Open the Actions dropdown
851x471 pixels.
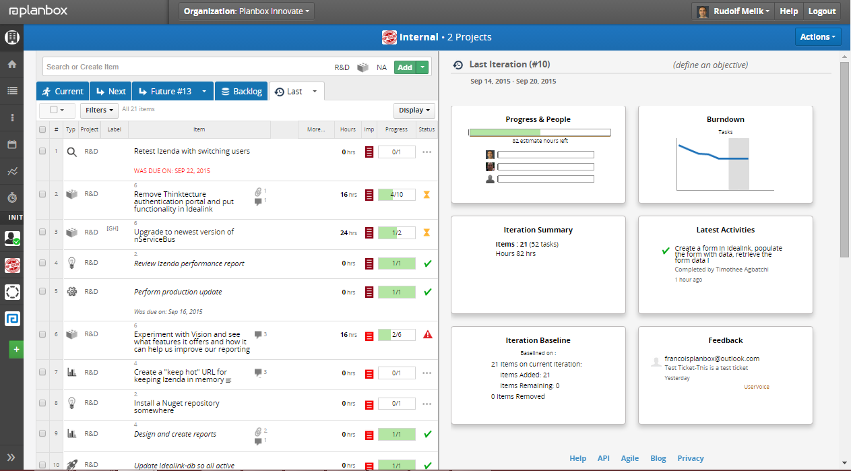click(818, 37)
